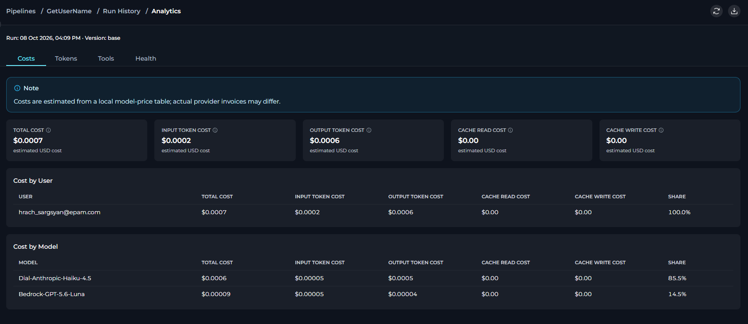The image size is (748, 324).
Task: Click the info icon beside Input Token Cost
Action: 215,130
